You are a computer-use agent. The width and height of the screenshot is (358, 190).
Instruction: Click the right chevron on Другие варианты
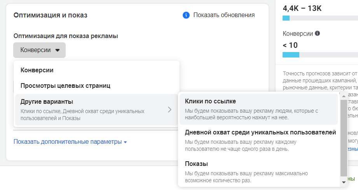coord(169,110)
